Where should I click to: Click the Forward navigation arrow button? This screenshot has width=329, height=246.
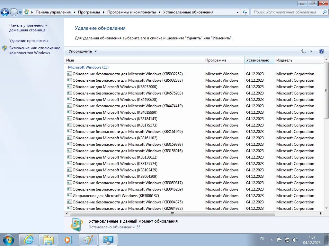tap(14, 12)
